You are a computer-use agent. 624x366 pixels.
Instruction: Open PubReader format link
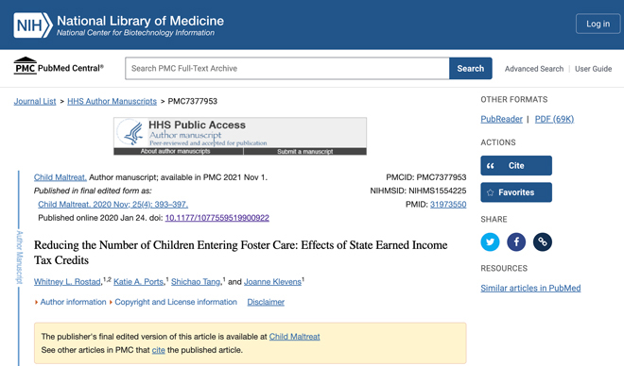pos(501,119)
